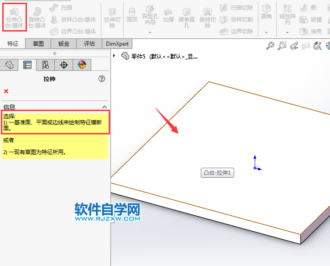Select Linear Pattern (线性阵列) tool

pyautogui.click(x=288, y=15)
